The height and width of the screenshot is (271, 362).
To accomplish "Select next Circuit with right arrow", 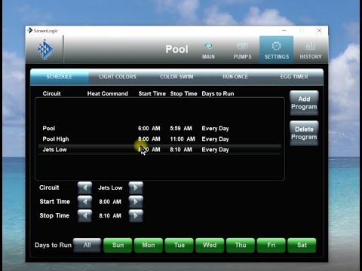I will tap(136, 187).
